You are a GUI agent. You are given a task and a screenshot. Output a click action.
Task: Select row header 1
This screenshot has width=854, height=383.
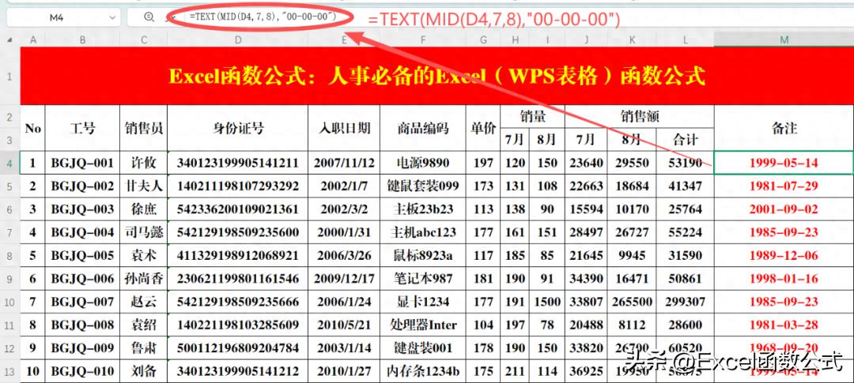(x=9, y=76)
